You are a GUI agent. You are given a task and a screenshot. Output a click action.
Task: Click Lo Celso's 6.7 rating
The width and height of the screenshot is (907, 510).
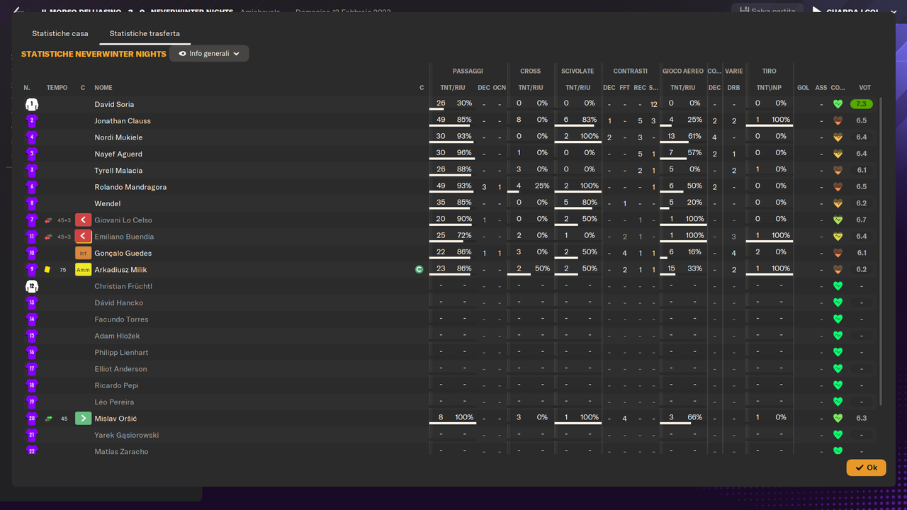[861, 220]
